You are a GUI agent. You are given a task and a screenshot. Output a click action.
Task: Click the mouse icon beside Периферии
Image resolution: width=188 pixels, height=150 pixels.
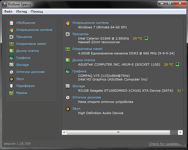pos(11,86)
